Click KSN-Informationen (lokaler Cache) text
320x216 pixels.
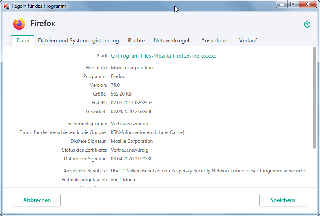click(x=147, y=132)
